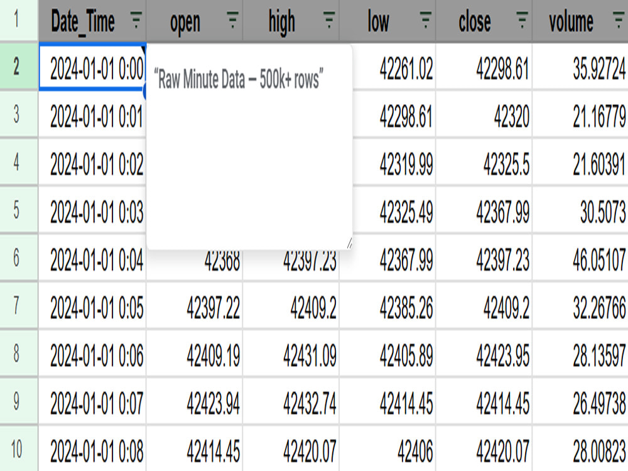Select open cell 42409.19

[x=195, y=353]
